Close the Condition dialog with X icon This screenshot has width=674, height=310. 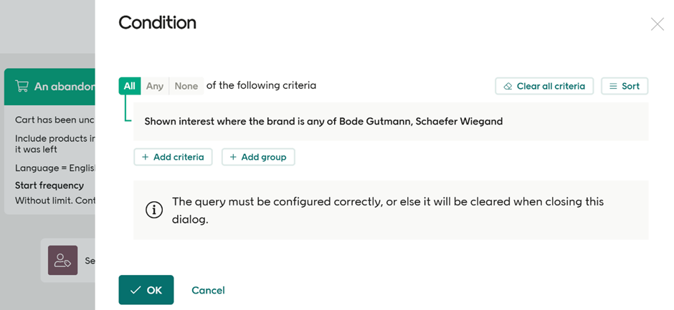point(658,24)
